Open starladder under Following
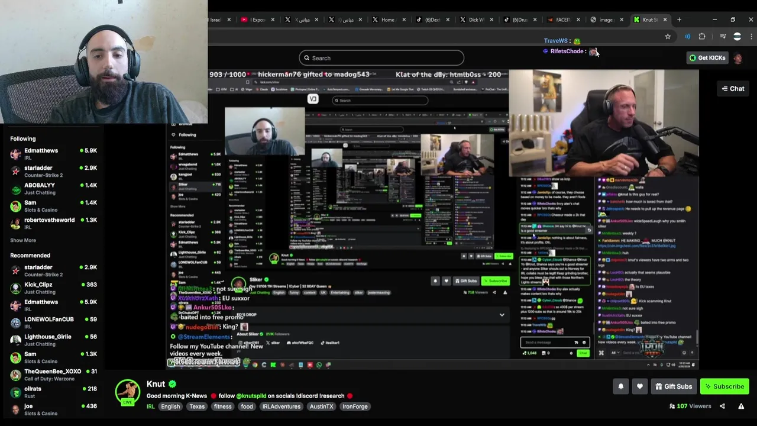The height and width of the screenshot is (426, 757). pos(53,171)
